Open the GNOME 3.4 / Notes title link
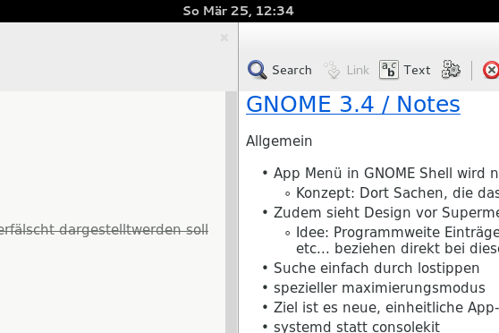The height and width of the screenshot is (333, 499). 353,104
